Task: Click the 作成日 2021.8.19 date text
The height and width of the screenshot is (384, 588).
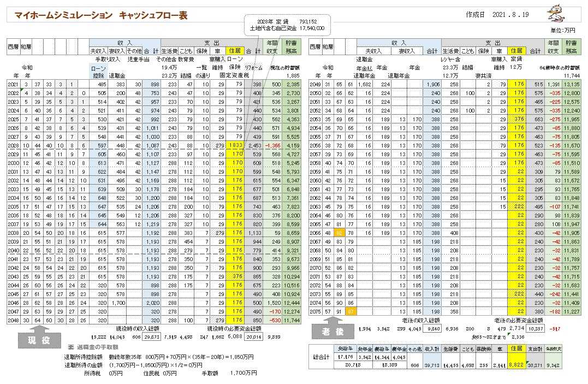Action: click(x=497, y=15)
